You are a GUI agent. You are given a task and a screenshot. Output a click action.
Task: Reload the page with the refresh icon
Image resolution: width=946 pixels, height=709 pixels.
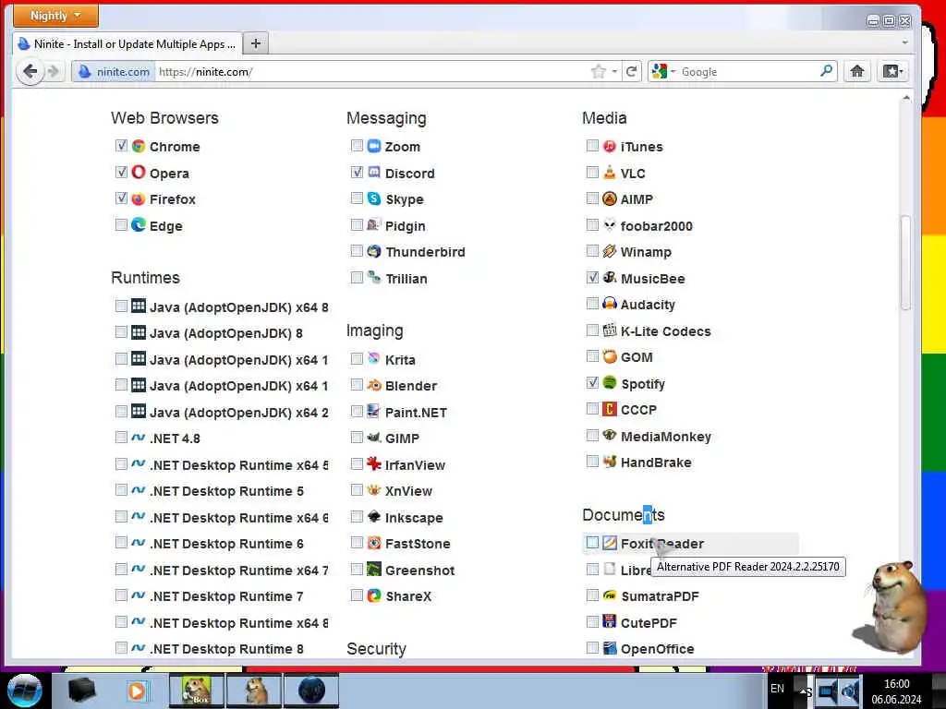tap(631, 71)
